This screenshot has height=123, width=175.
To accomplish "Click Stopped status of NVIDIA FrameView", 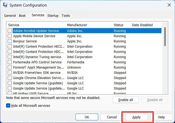I will tap(120, 72).
